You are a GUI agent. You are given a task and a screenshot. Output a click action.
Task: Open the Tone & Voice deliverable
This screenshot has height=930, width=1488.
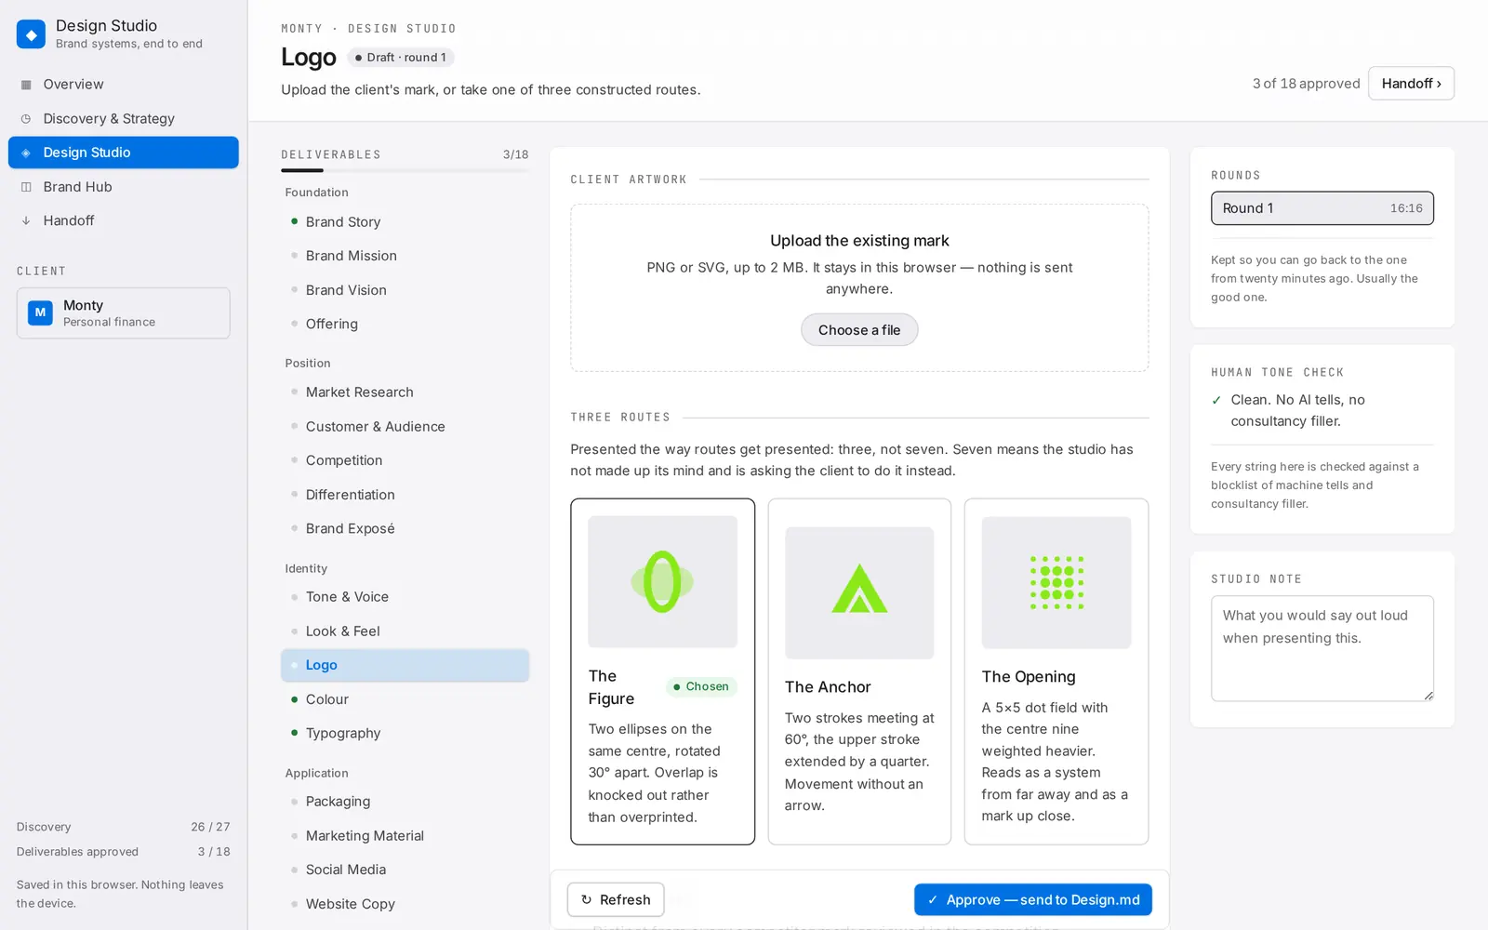(x=405, y=597)
